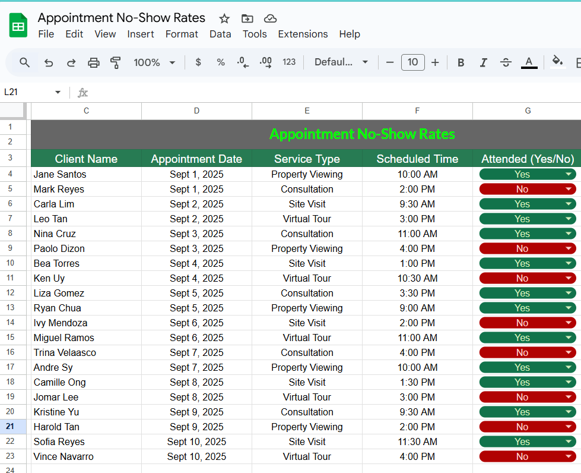Open the View menu
Viewport: 581px width, 473px height.
coord(105,34)
